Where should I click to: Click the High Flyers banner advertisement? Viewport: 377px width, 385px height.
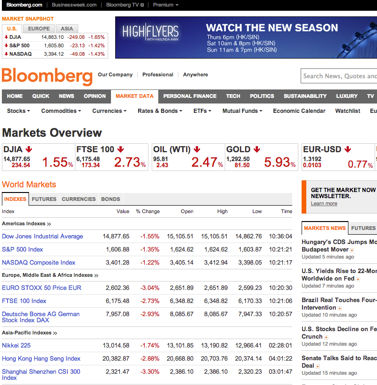pyautogui.click(x=246, y=37)
